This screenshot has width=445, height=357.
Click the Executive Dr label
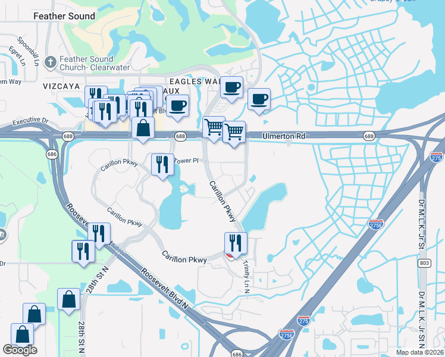coord(30,121)
